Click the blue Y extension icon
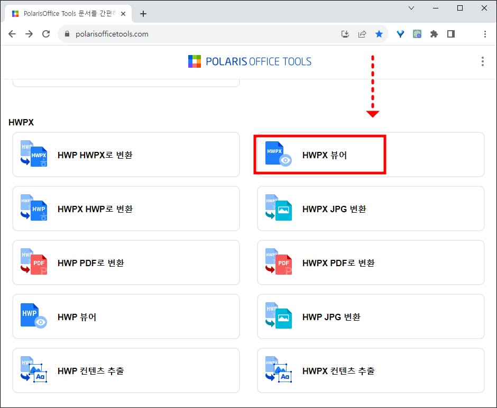This screenshot has width=497, height=408. [x=400, y=34]
